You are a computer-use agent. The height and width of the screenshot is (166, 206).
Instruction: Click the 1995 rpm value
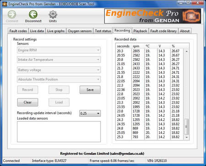pyautogui.click(x=136, y=107)
